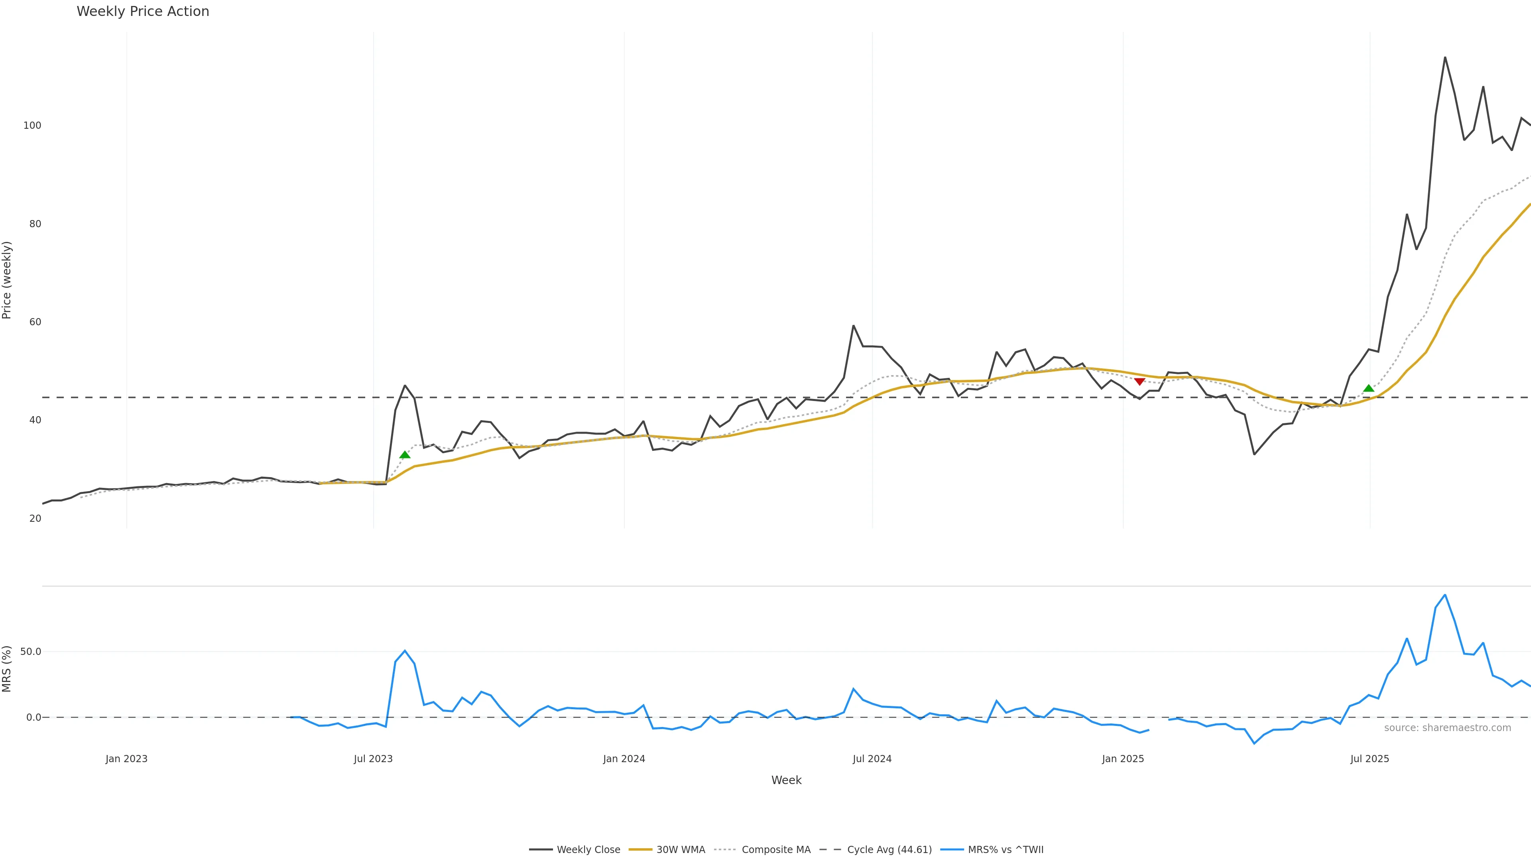This screenshot has height=861, width=1531.
Task: Click the green up-triangle marker near Jul 2025
Action: pos(1368,388)
